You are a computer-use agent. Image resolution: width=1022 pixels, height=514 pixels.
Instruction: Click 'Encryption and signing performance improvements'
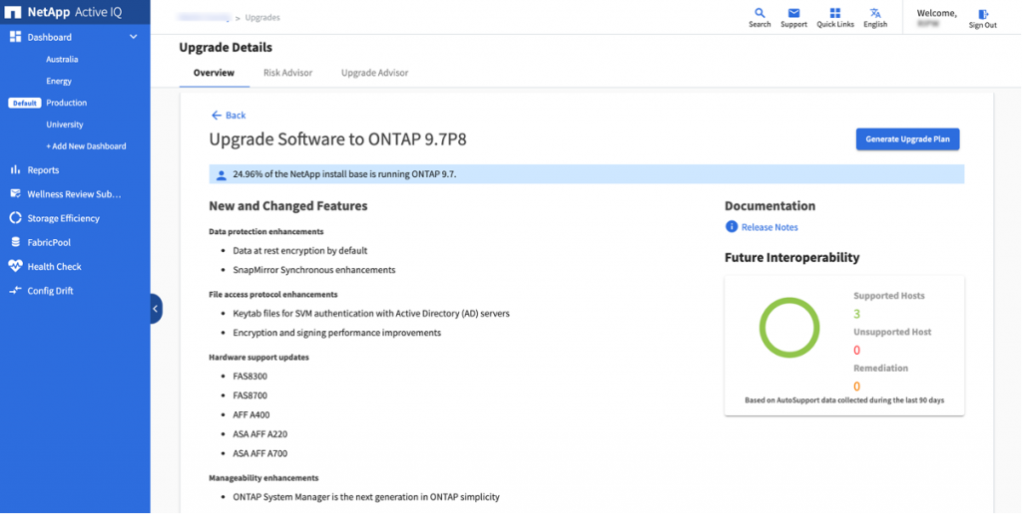pyautogui.click(x=337, y=333)
